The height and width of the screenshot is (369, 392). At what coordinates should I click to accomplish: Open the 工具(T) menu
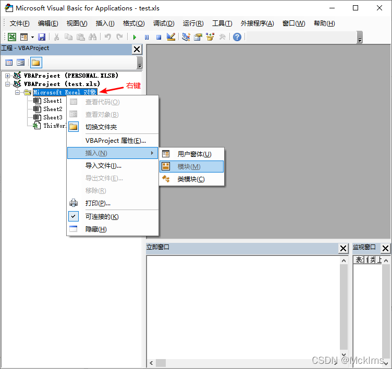[x=222, y=23]
